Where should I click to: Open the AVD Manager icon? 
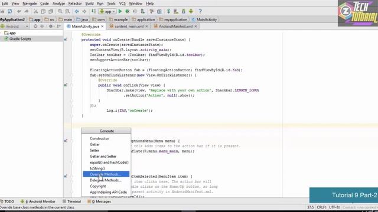pos(176,11)
